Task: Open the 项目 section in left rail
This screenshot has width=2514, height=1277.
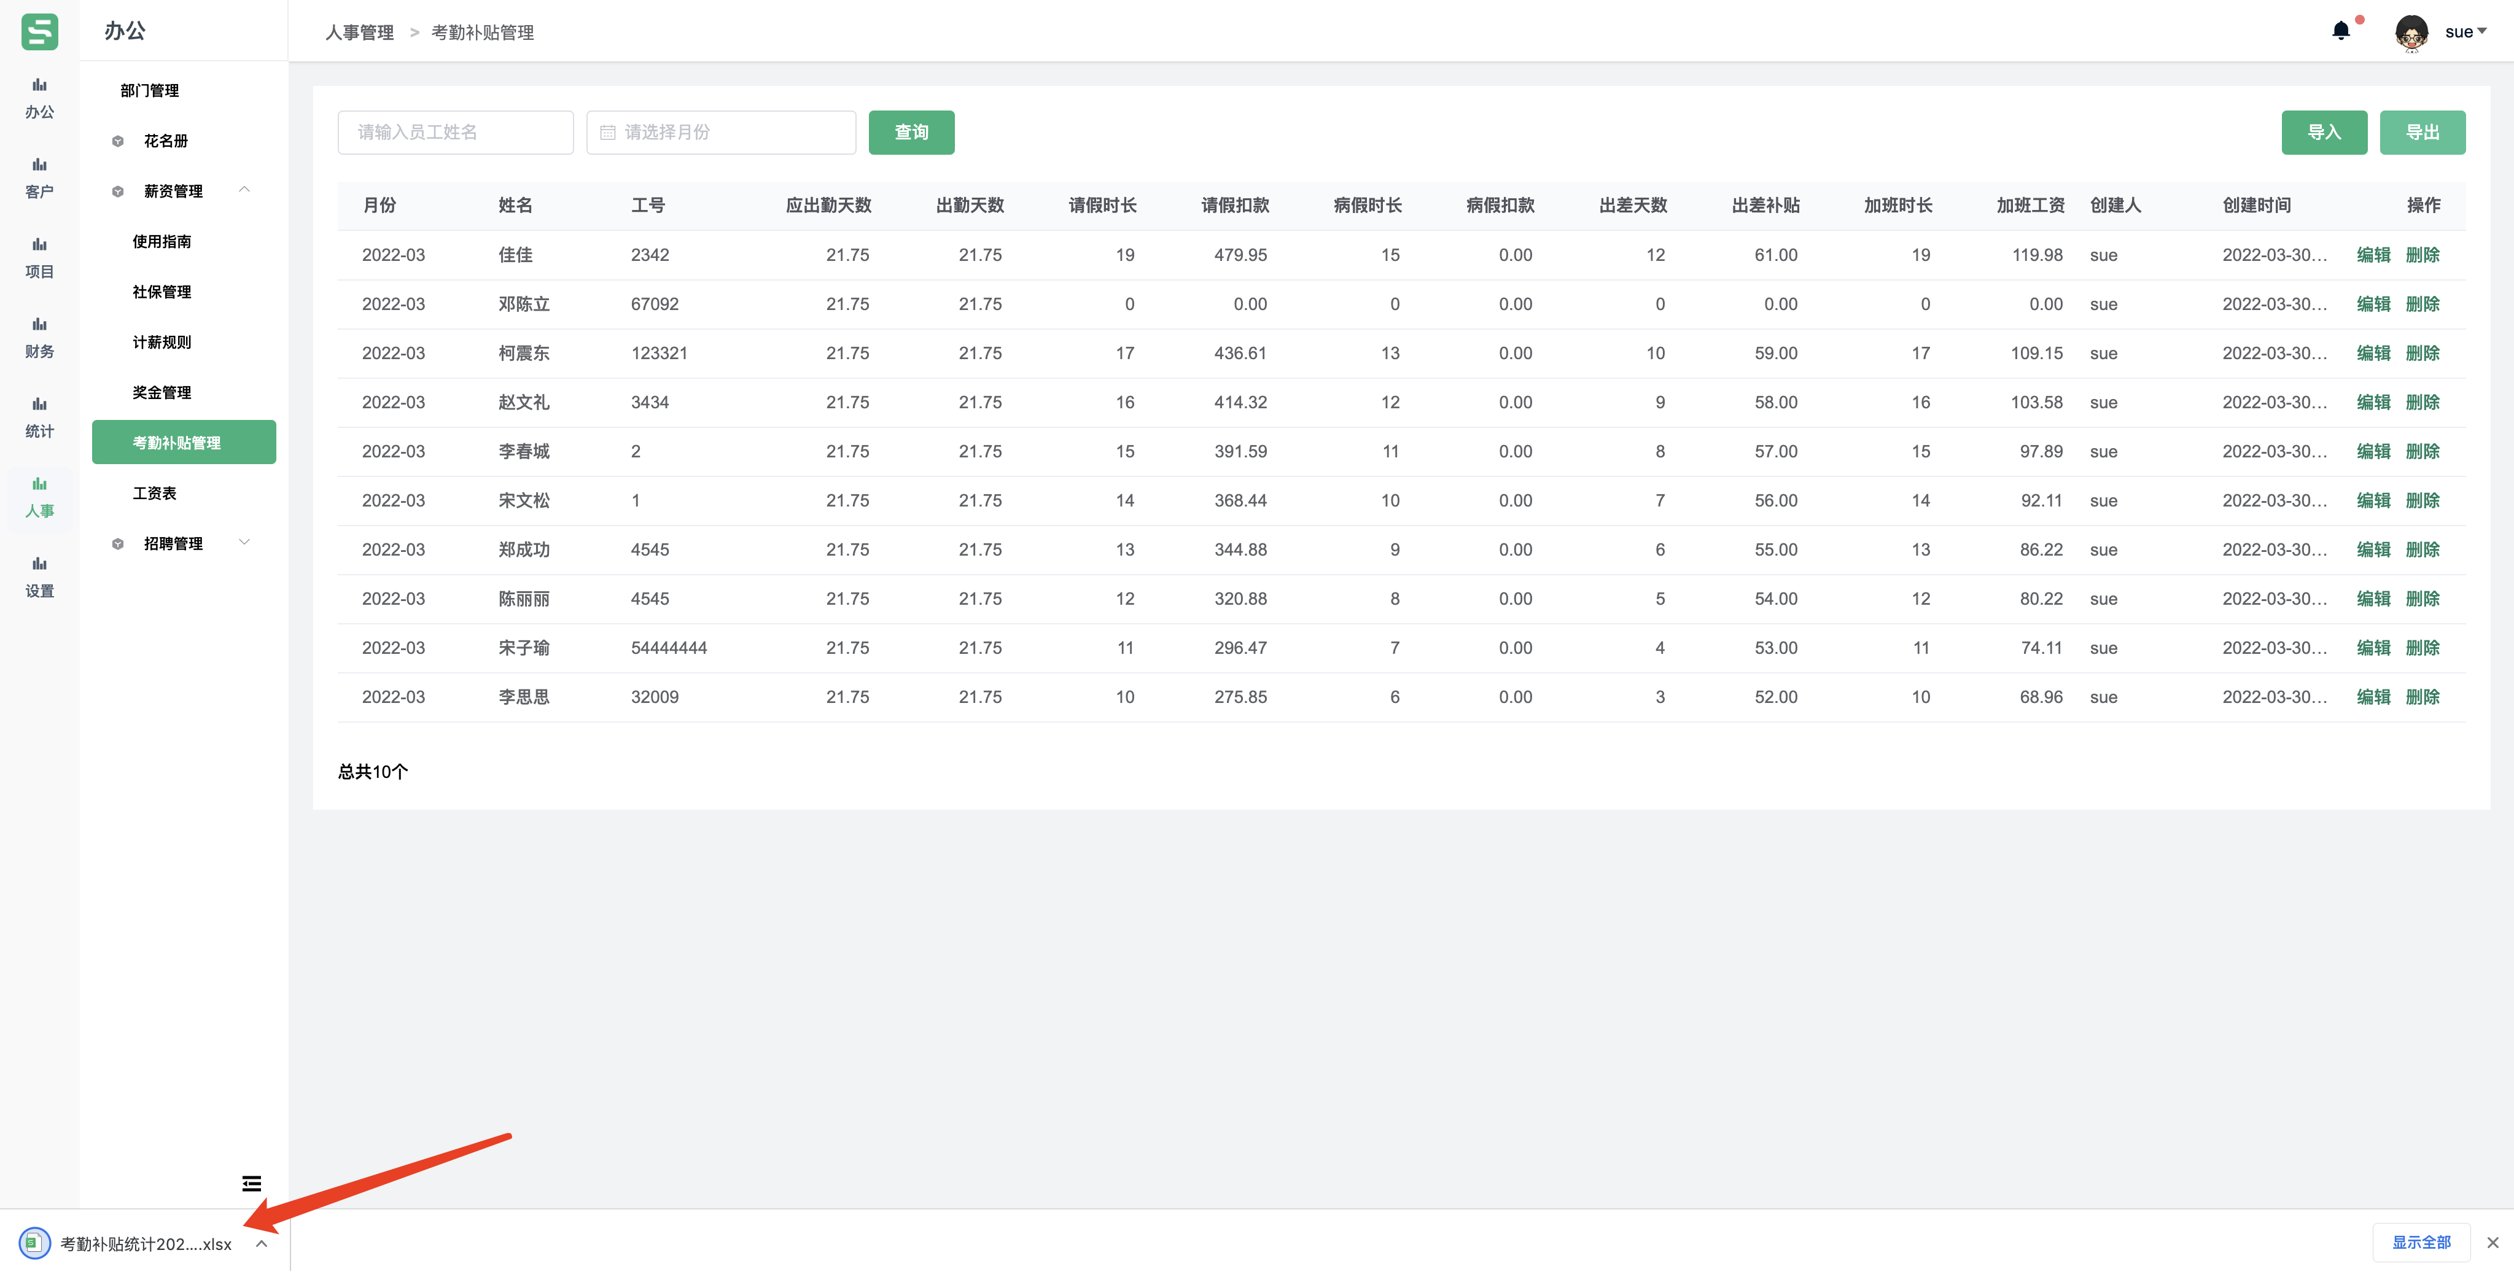Action: (x=39, y=258)
